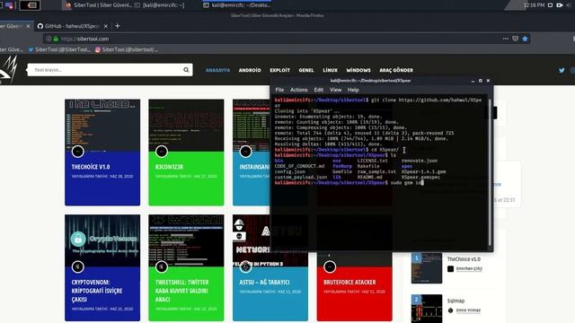This screenshot has width=575, height=323.
Task: Open the terminal Edit menu
Action: 318,90
